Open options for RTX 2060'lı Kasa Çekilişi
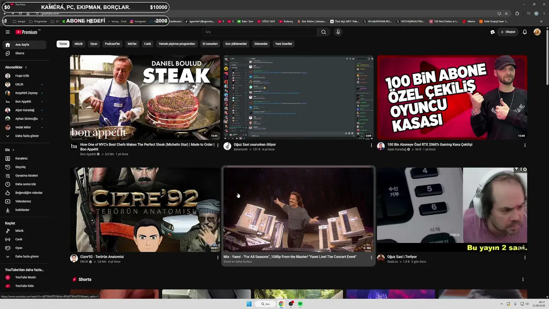 (x=525, y=145)
